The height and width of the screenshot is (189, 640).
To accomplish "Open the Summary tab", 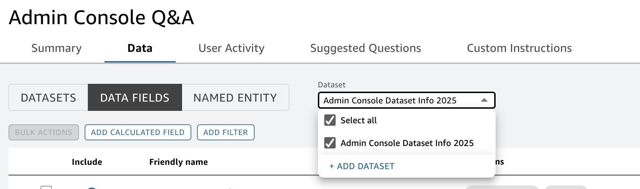I will (x=57, y=48).
